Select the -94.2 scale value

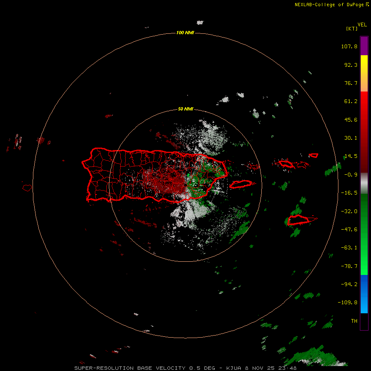(349, 284)
